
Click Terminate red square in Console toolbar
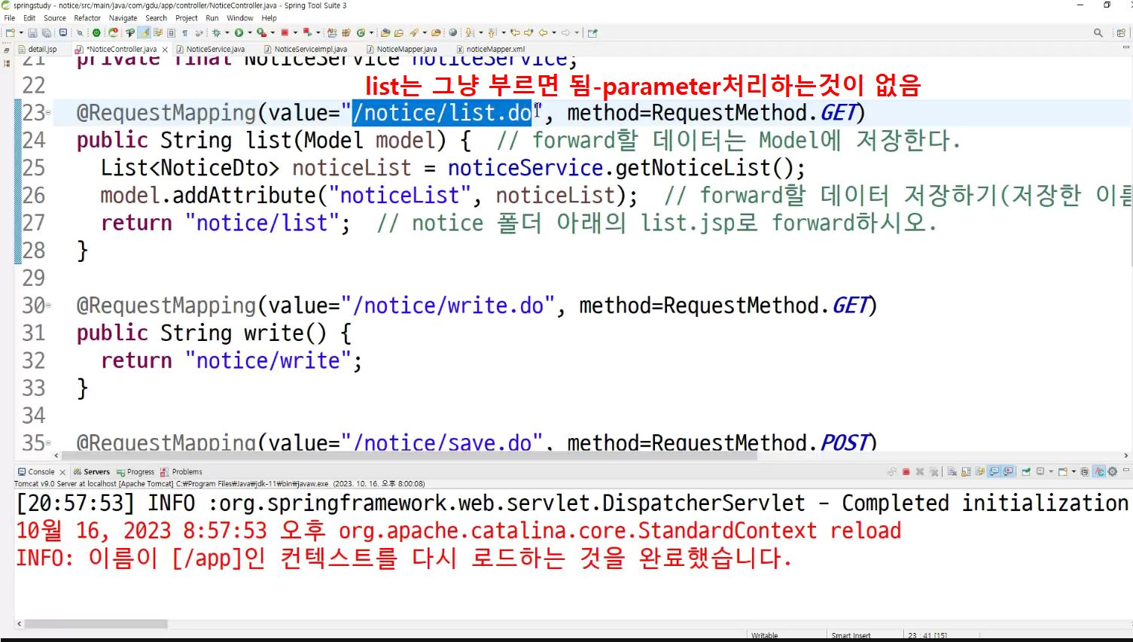point(906,472)
